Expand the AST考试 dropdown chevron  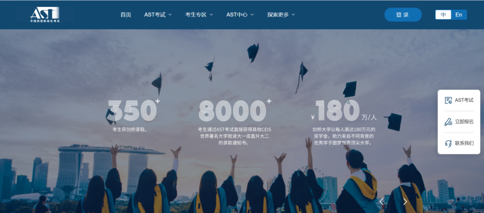[x=170, y=14]
